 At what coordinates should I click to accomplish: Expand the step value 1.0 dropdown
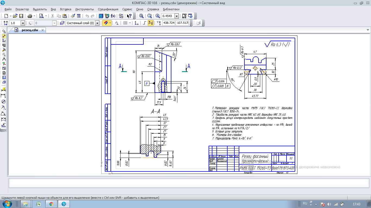[x=23, y=23]
